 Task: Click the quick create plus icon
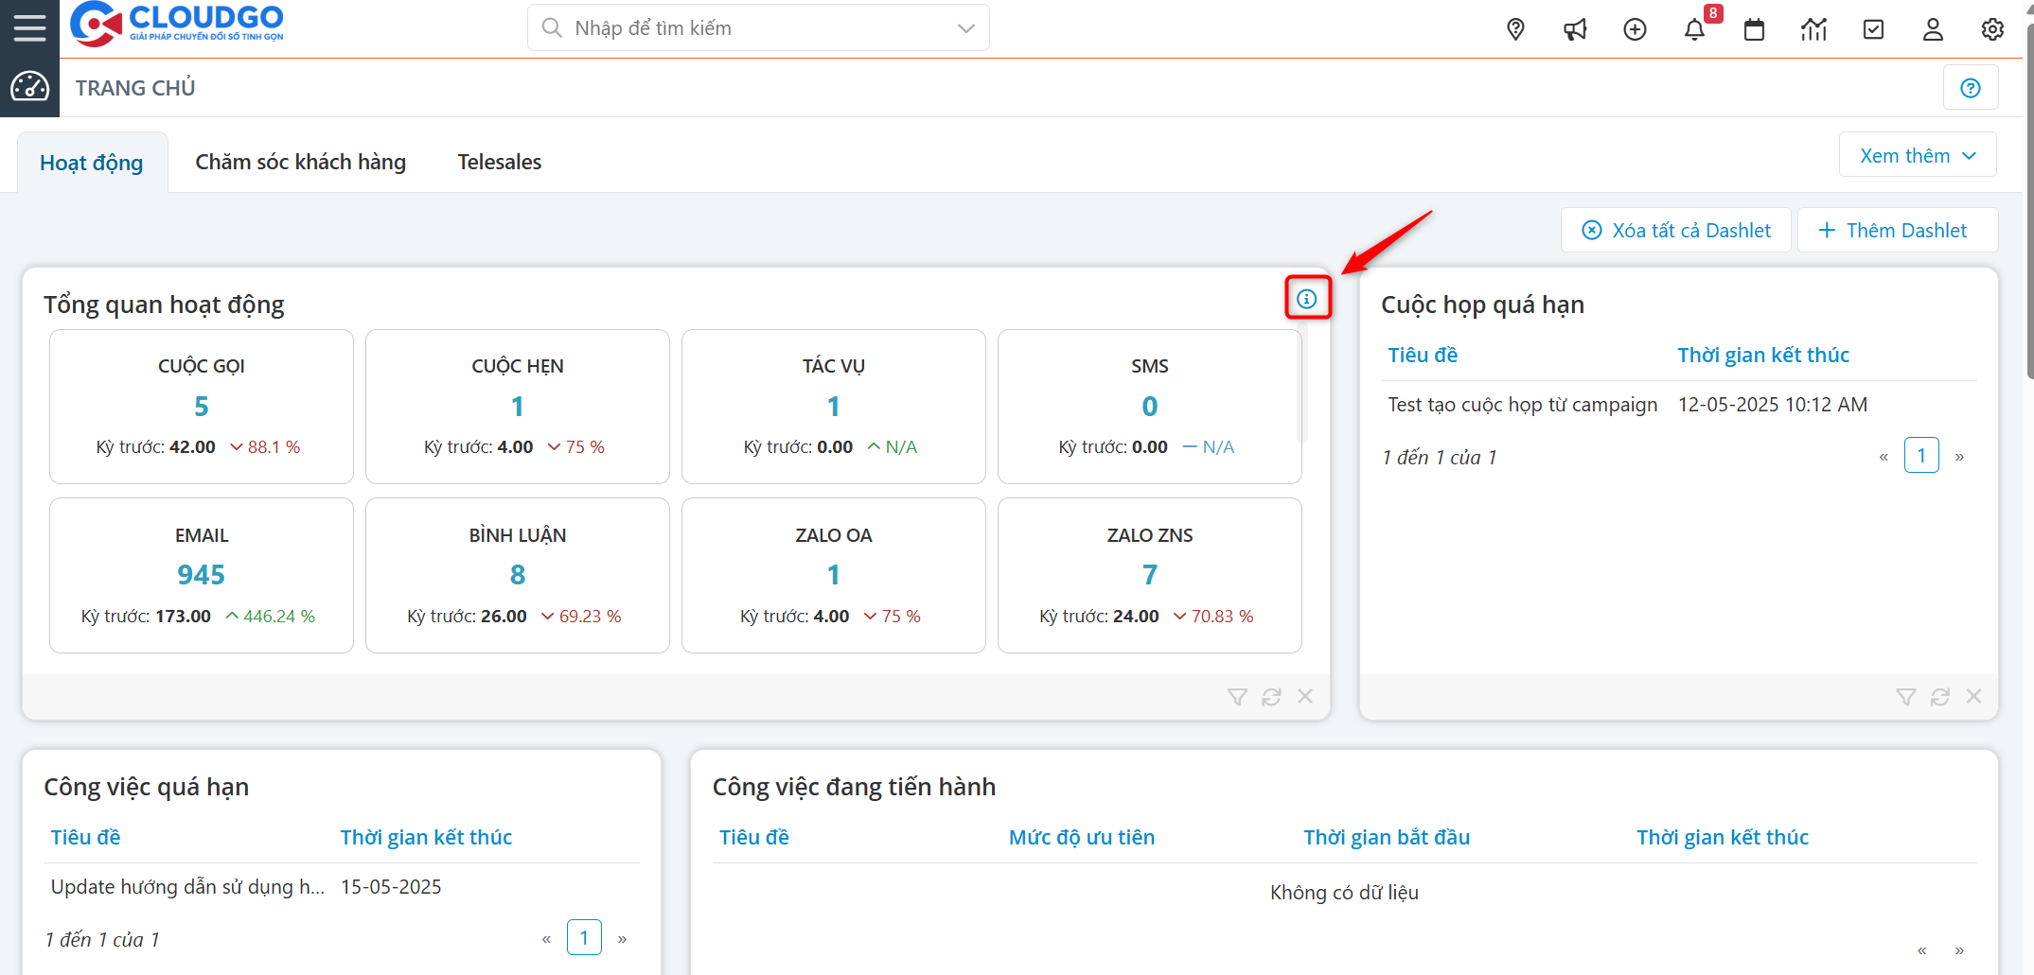coord(1635,29)
